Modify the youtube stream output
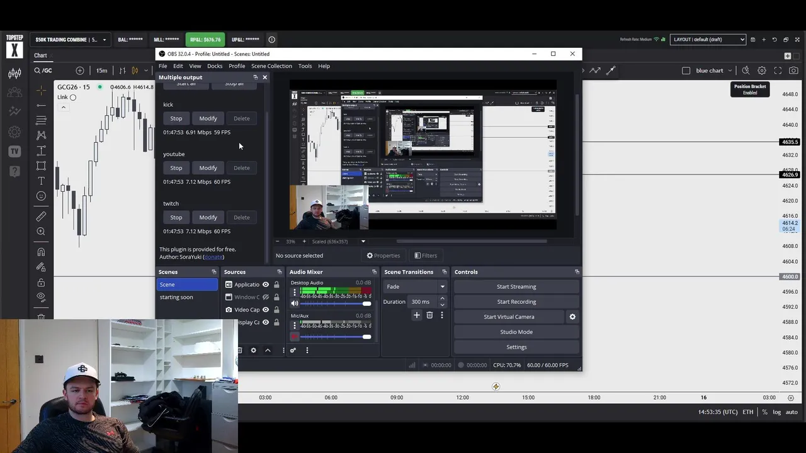Image resolution: width=806 pixels, height=453 pixels. (x=208, y=168)
